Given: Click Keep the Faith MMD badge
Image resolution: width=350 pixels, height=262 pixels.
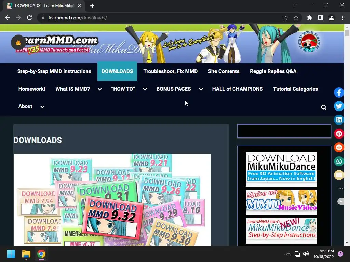Looking at the screenshot, I should tap(309, 42).
